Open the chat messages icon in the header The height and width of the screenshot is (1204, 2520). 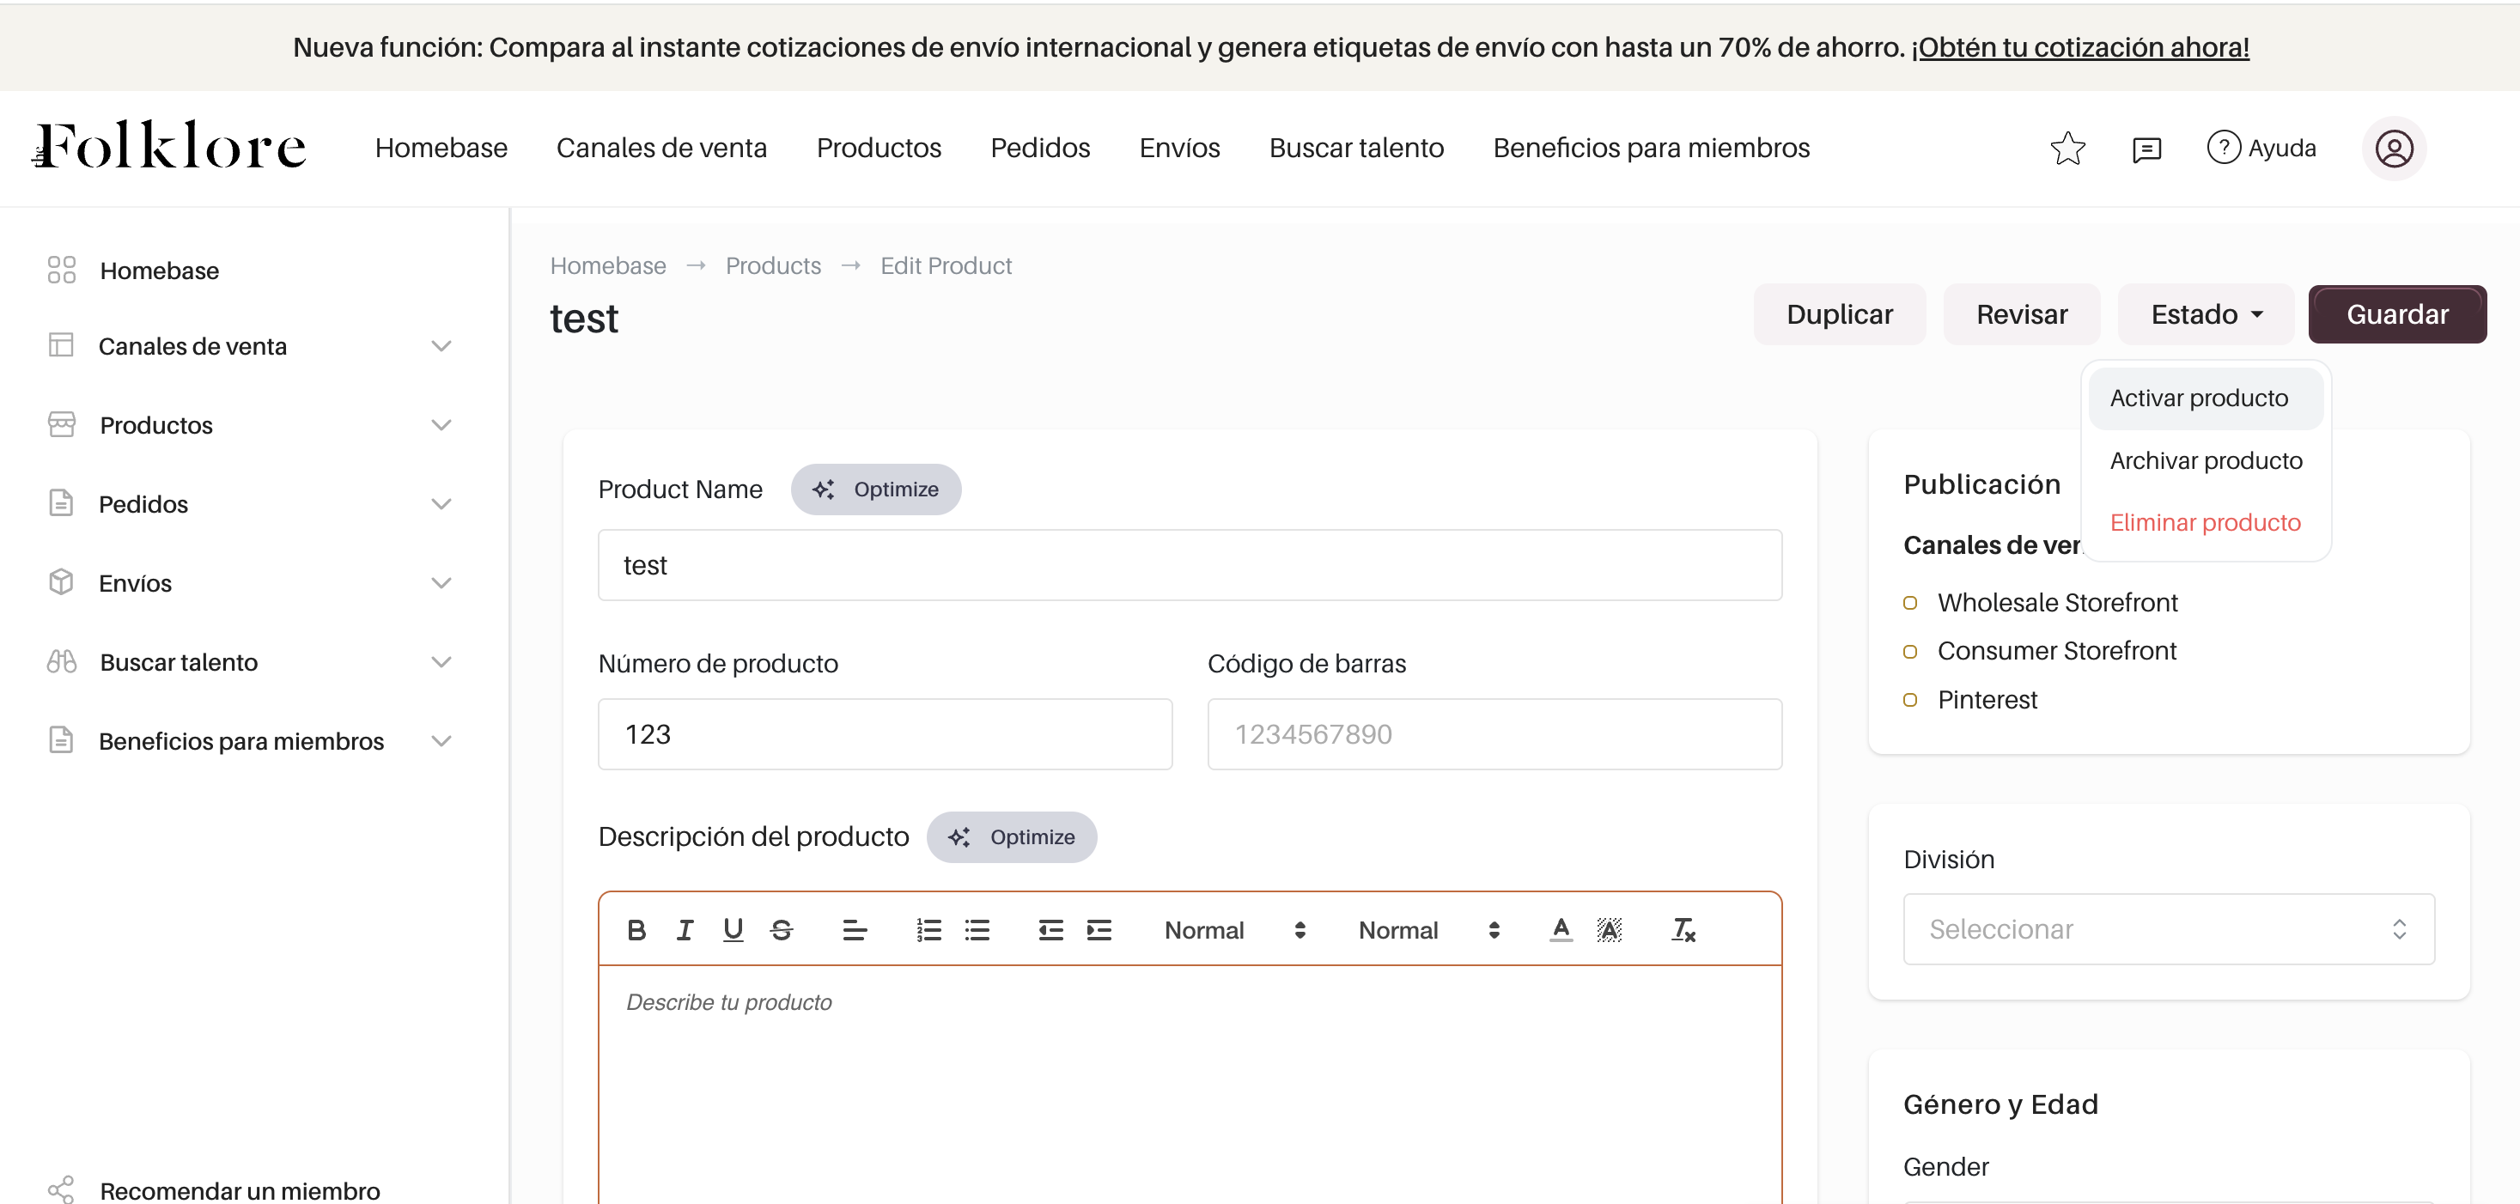[x=2146, y=148]
